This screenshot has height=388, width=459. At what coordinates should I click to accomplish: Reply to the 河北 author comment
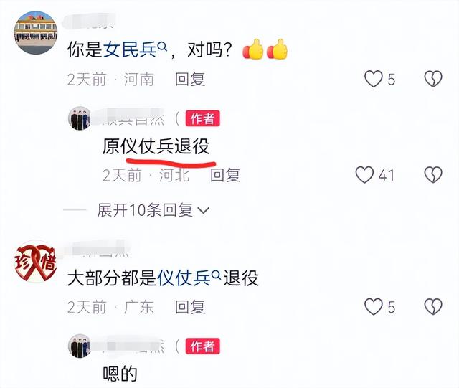(225, 175)
